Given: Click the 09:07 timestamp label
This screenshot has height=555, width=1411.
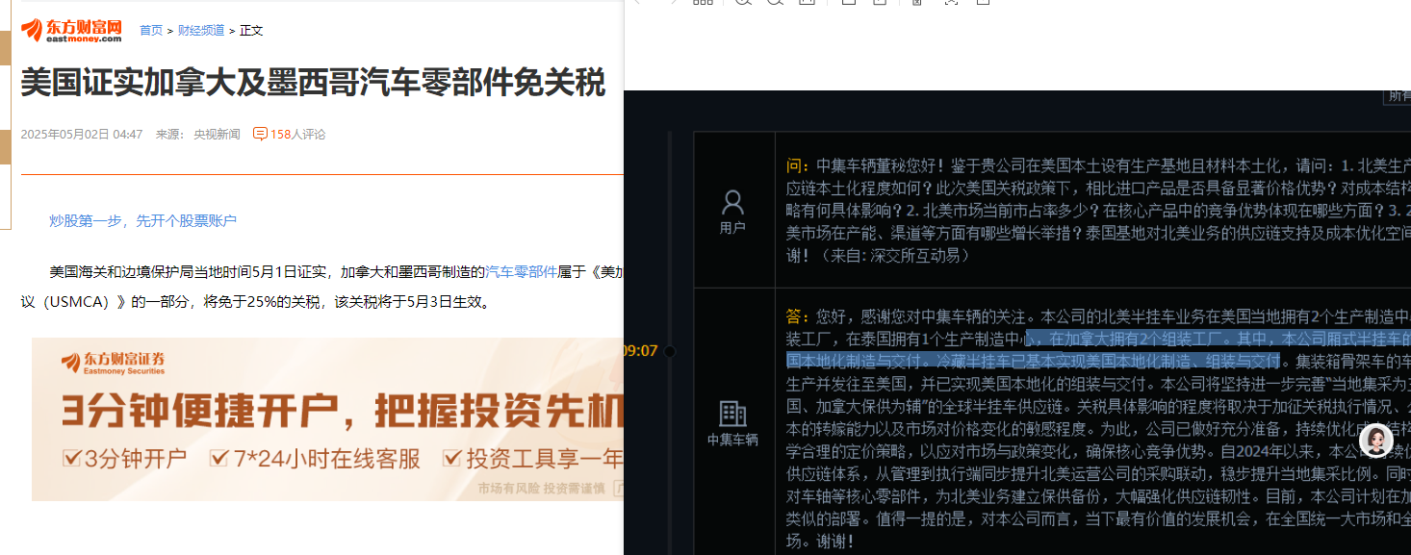Looking at the screenshot, I should click(x=640, y=351).
